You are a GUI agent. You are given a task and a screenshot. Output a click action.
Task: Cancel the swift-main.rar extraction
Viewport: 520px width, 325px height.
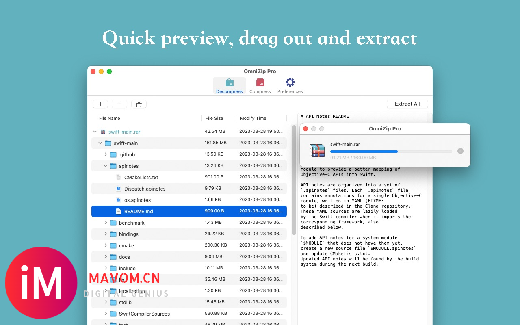tap(460, 151)
